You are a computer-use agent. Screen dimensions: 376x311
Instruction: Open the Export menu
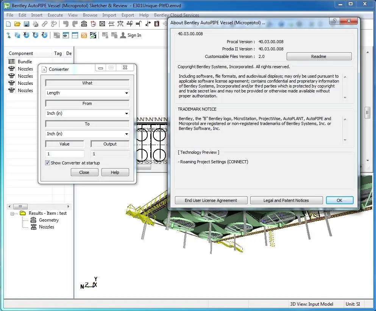tap(128, 15)
